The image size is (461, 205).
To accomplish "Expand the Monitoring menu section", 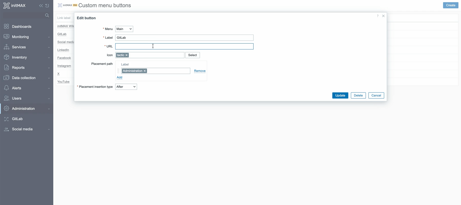I will (x=27, y=37).
